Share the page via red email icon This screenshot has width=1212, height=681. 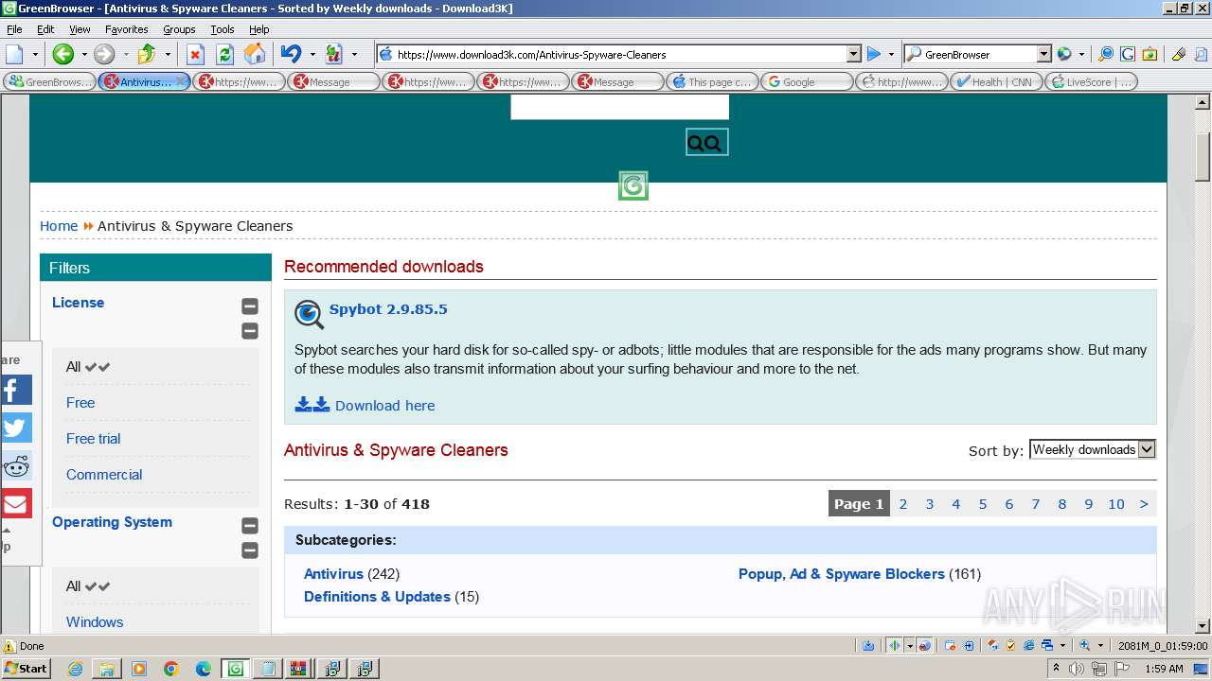pos(16,503)
